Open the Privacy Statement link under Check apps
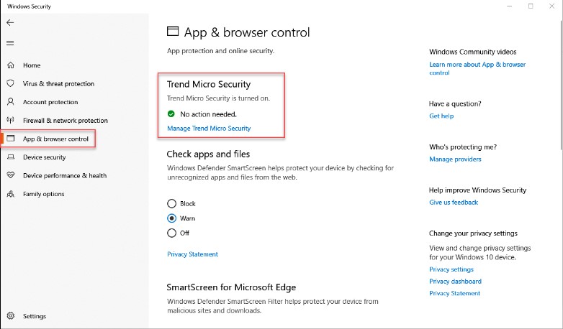 tap(192, 254)
